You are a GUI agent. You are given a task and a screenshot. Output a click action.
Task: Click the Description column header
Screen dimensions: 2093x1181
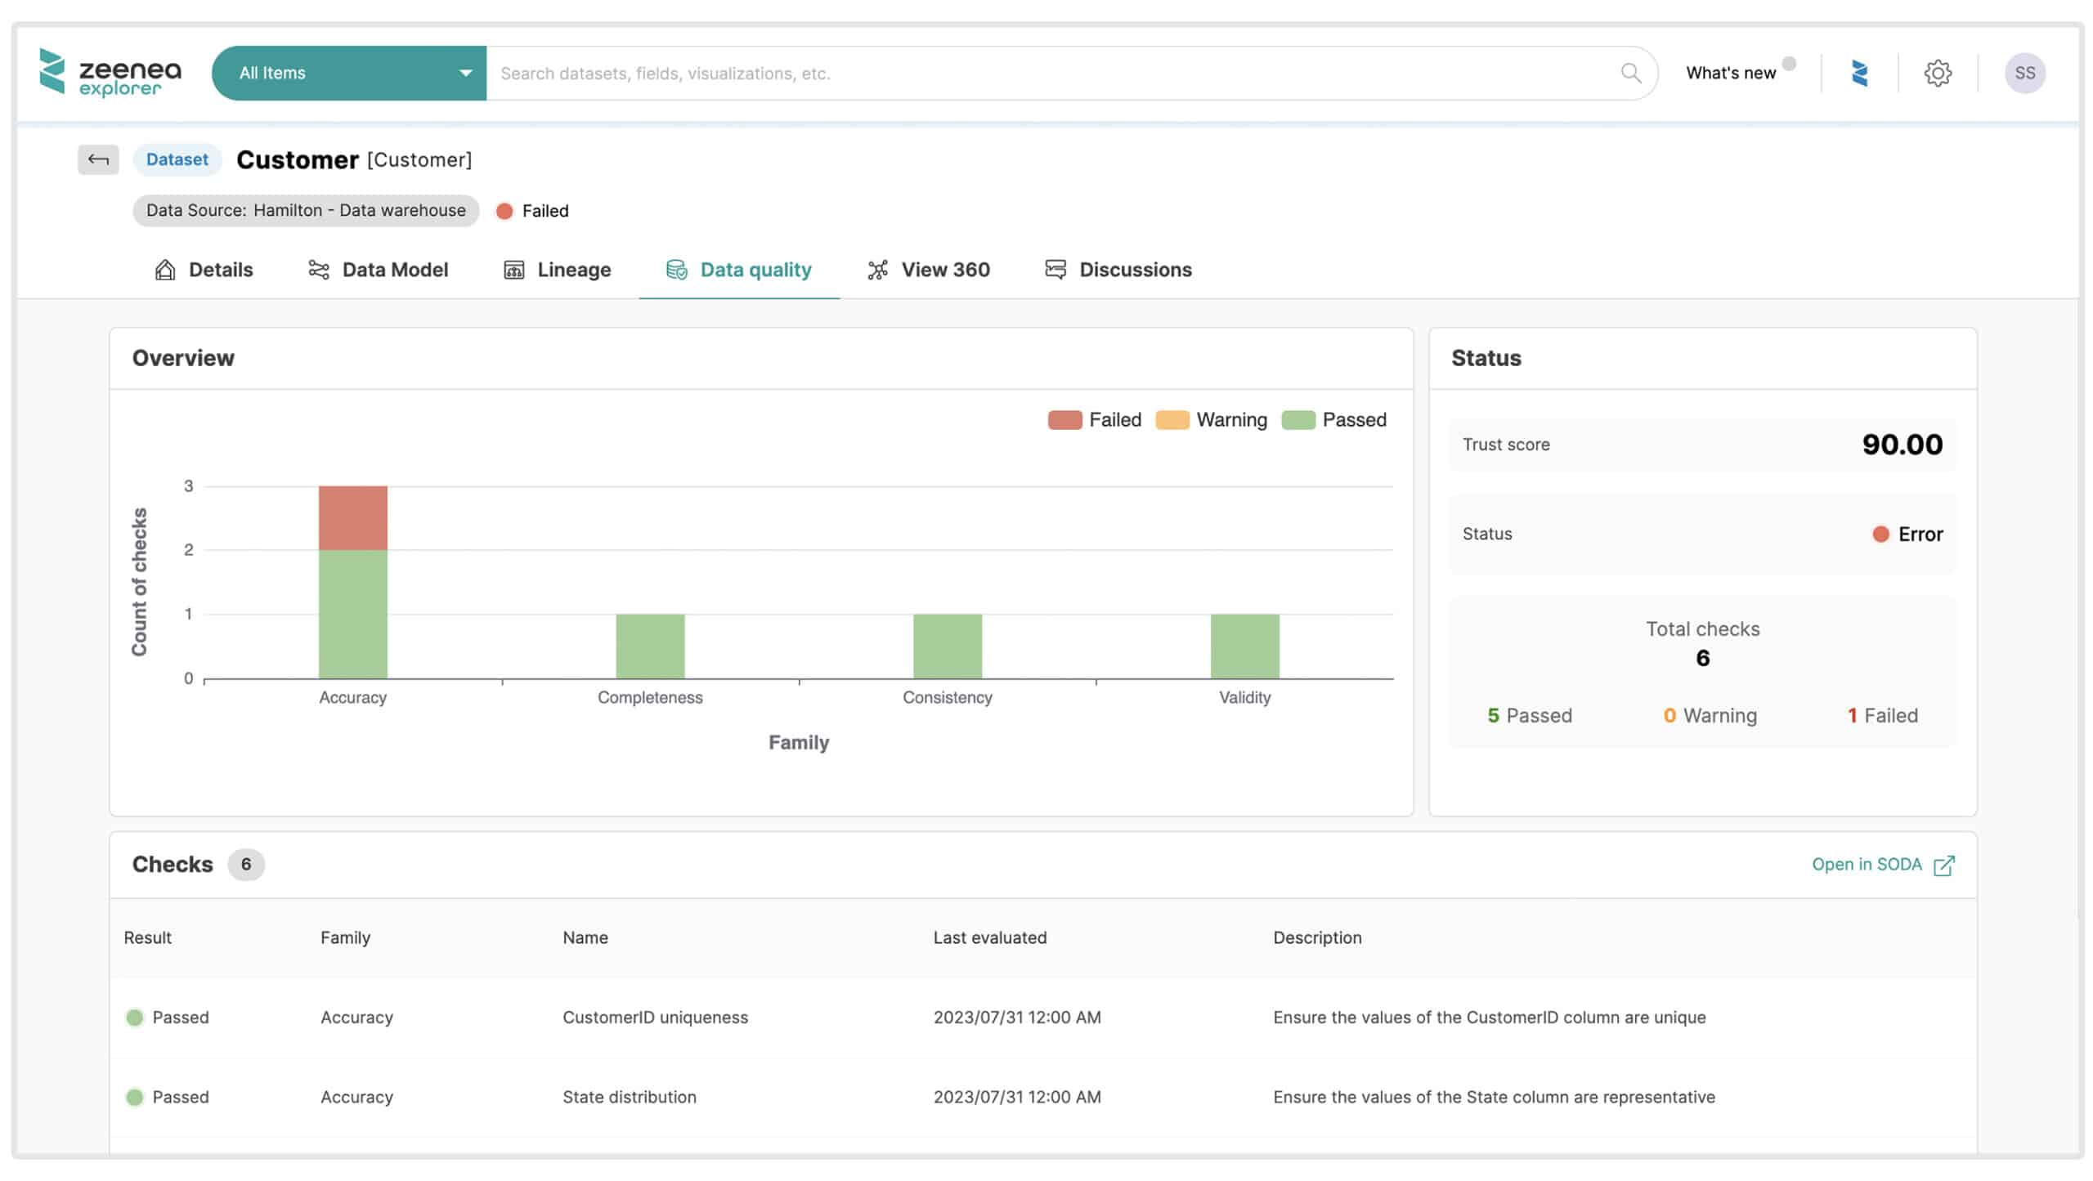[1317, 938]
